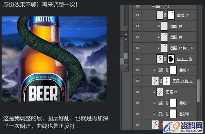Hide layer 图层 17 拷贝 4
This screenshot has height=134, width=205.
[137, 48]
